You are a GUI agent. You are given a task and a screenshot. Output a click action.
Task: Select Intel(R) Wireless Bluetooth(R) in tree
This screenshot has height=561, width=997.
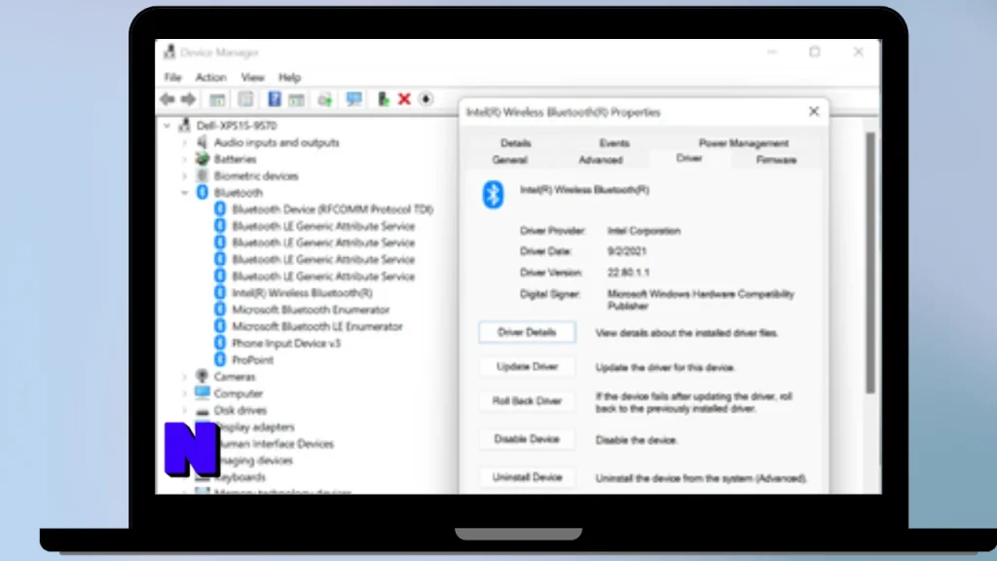pos(302,293)
